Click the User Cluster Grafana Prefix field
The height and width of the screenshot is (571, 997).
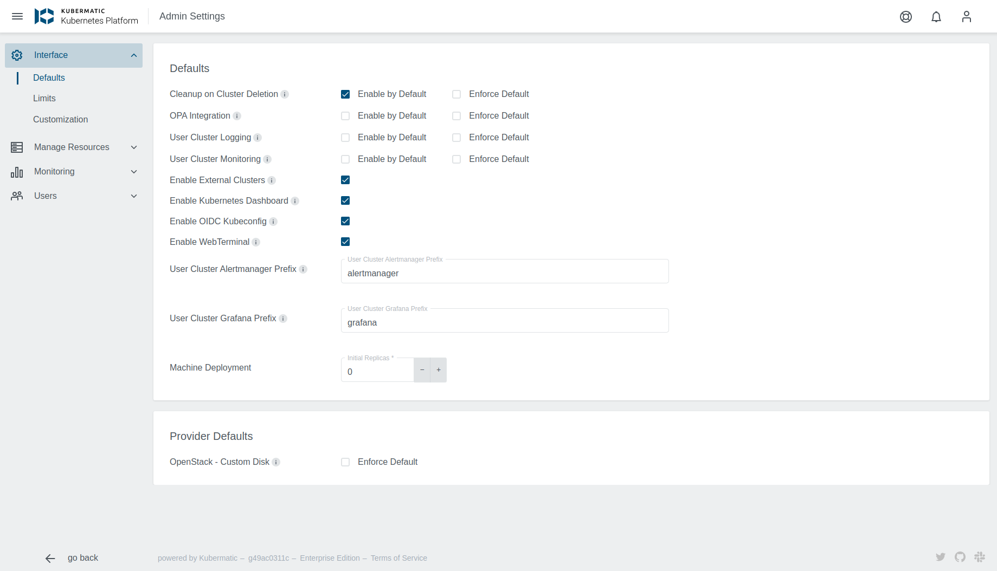coord(504,322)
